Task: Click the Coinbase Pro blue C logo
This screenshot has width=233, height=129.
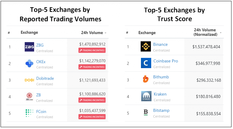Action: click(x=146, y=63)
